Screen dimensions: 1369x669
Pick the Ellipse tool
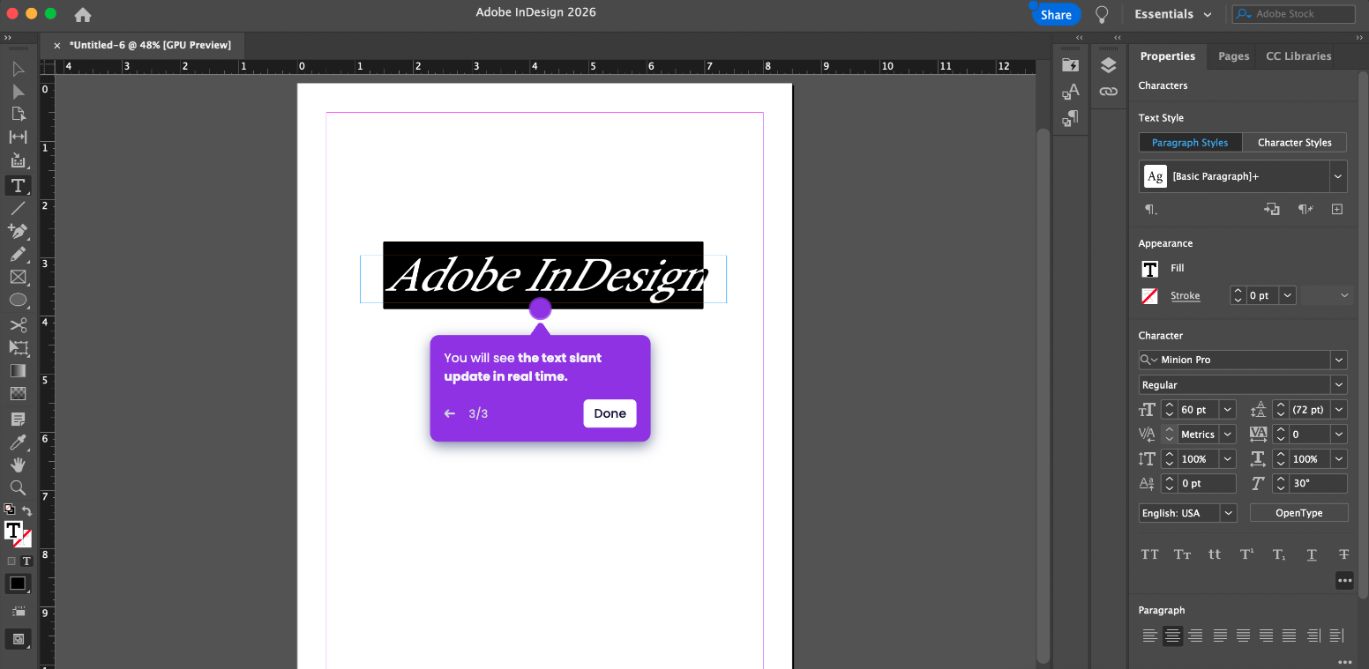[x=18, y=301]
